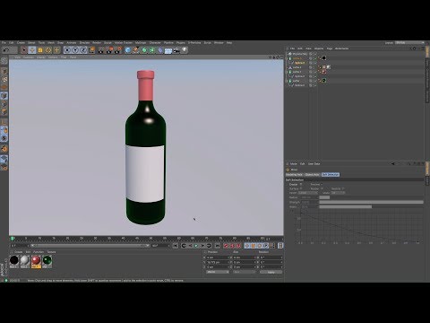Expand the Lathe with black tag

287,58
